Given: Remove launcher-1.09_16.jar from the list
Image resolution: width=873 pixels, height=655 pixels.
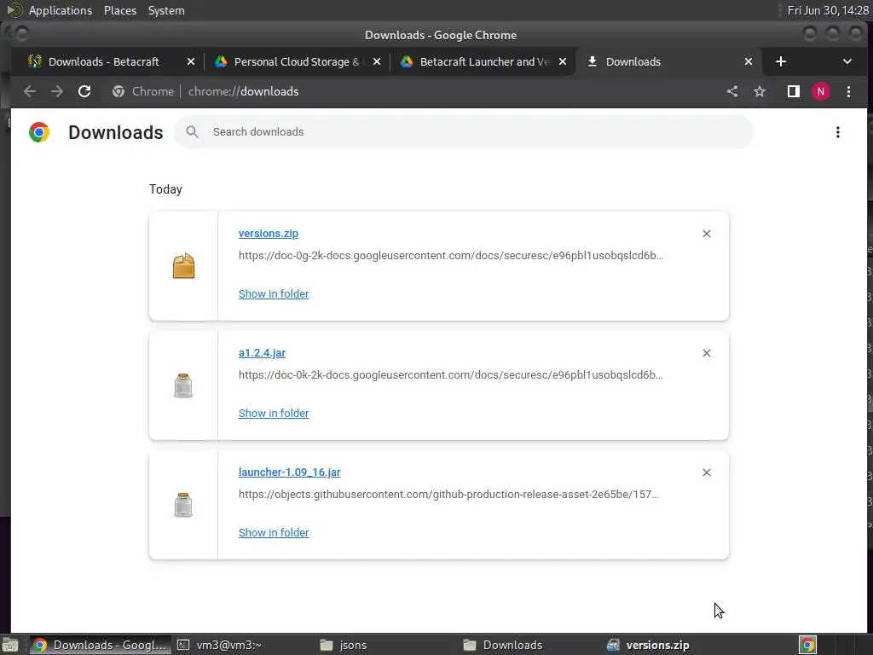Looking at the screenshot, I should tap(707, 472).
